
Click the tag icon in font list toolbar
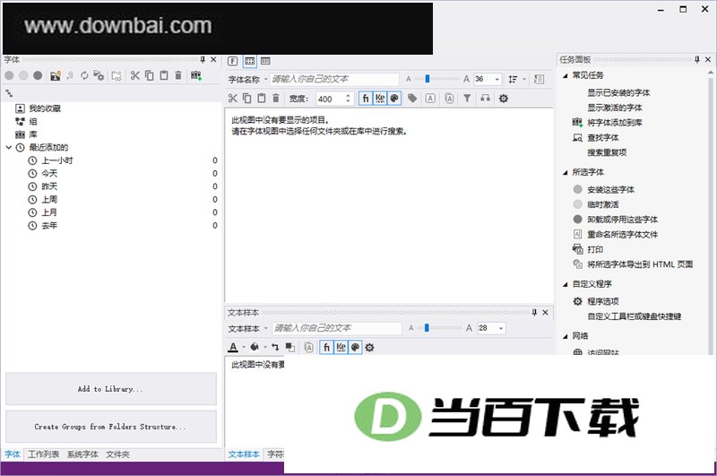pos(412,99)
